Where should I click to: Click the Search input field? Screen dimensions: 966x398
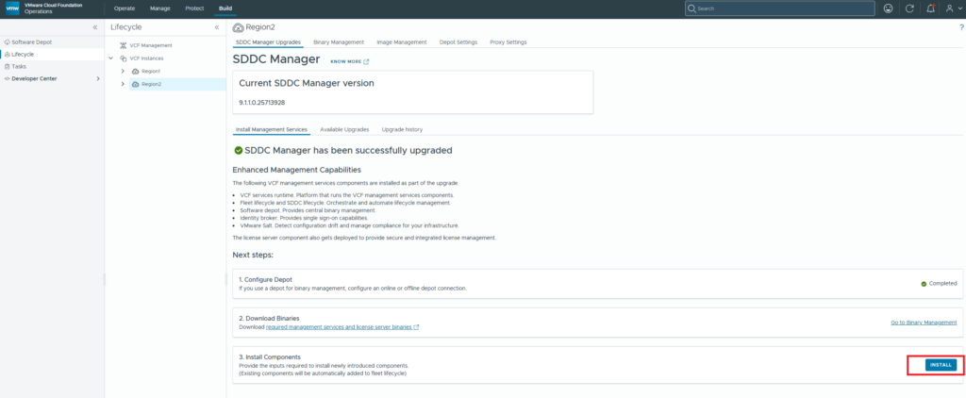pos(780,8)
